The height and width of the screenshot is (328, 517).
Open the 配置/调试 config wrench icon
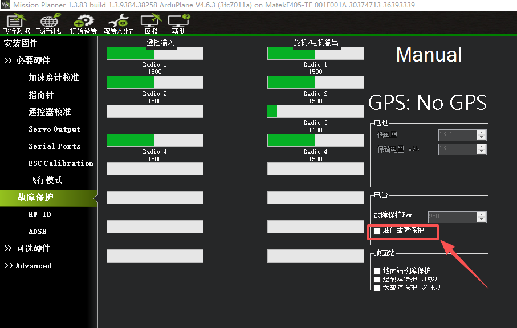[x=119, y=23]
